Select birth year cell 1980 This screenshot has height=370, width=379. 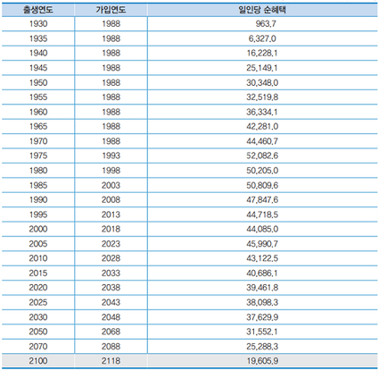coord(38,171)
